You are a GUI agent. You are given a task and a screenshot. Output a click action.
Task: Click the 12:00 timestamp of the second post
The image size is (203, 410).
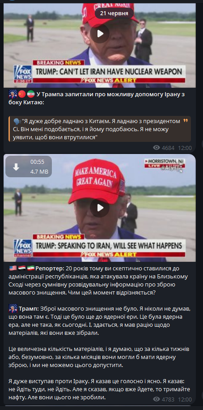185,400
